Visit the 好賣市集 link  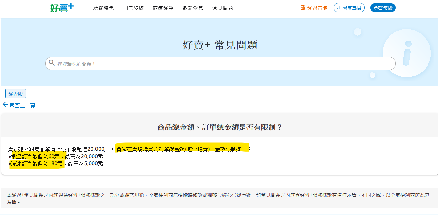click(318, 8)
